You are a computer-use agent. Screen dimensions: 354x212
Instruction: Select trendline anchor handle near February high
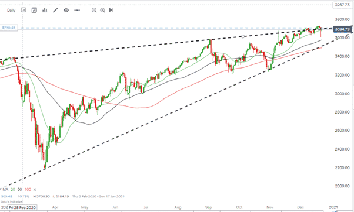(12, 59)
